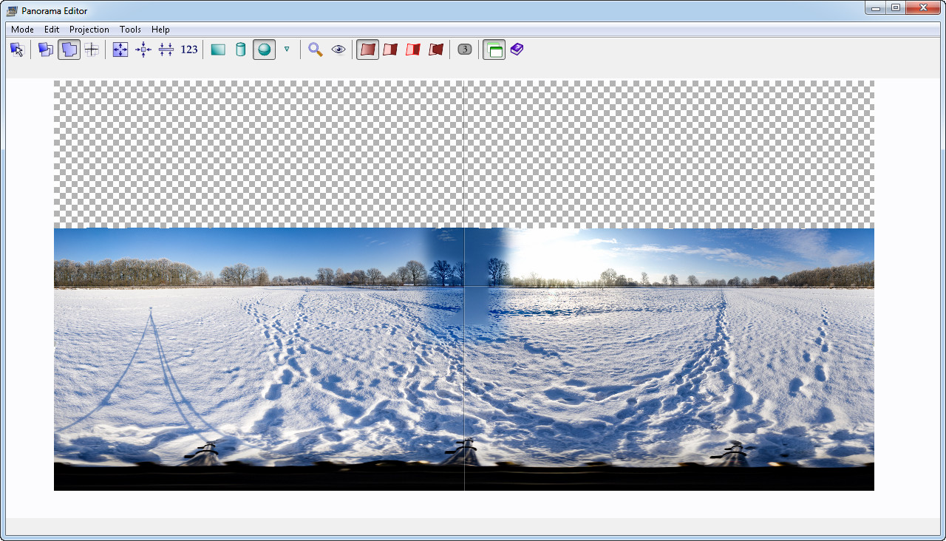Screen dimensions: 946x541
Task: Toggle the crosshair grid icon
Action: coord(92,50)
